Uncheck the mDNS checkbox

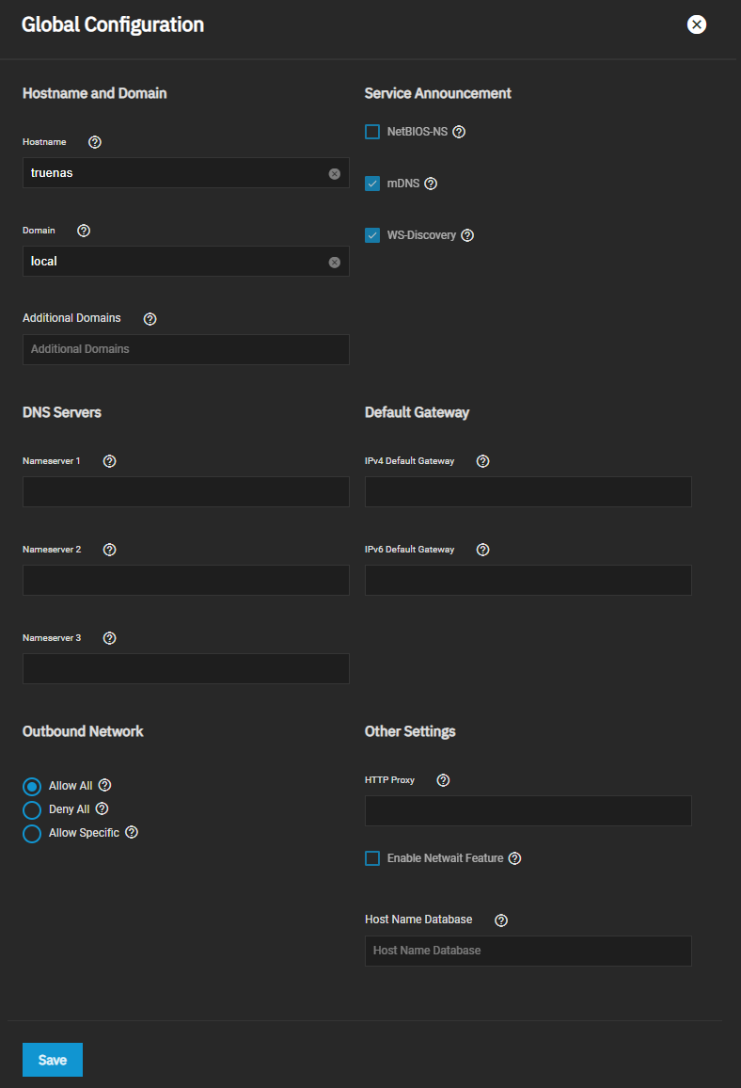tap(372, 184)
